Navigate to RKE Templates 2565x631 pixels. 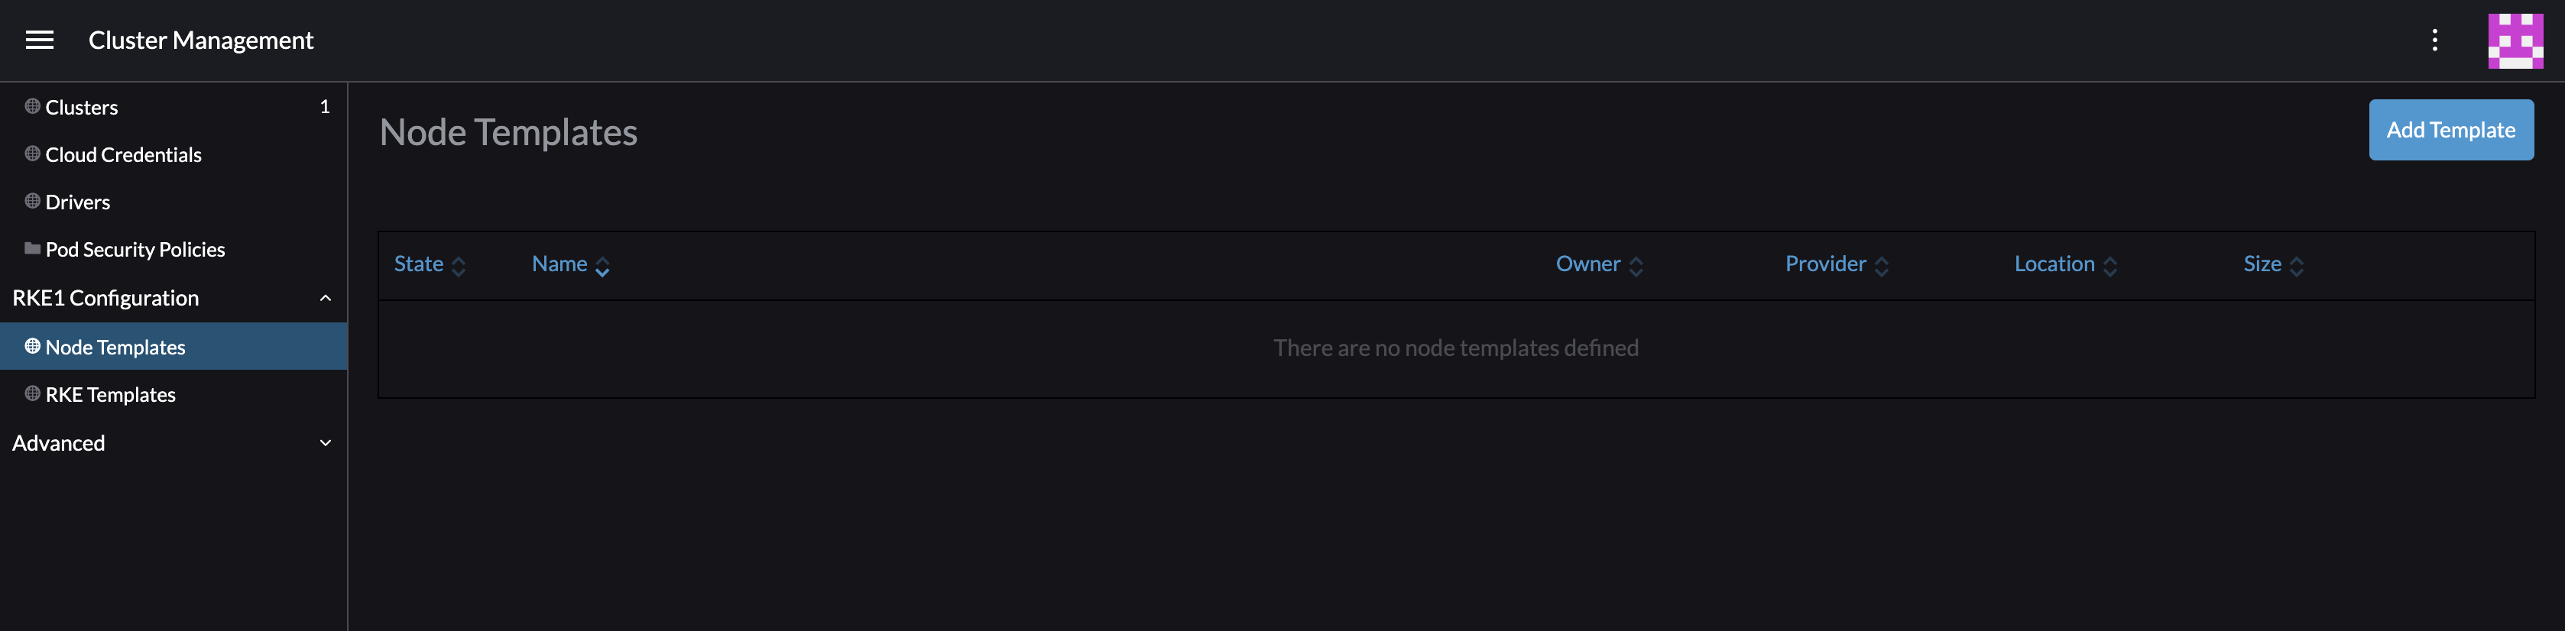tap(109, 394)
